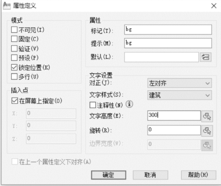The width and height of the screenshot is (221, 186).
Task: Confirm the dialog with the 确定 button
Action: tap(108, 175)
